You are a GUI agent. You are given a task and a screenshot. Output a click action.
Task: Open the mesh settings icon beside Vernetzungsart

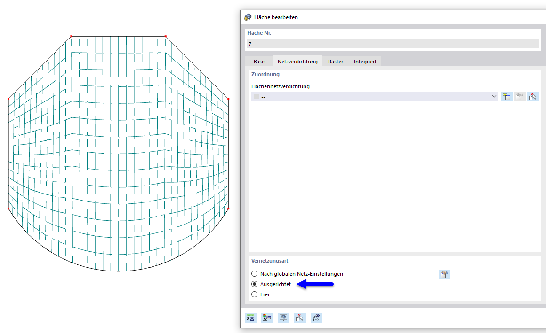pyautogui.click(x=444, y=275)
